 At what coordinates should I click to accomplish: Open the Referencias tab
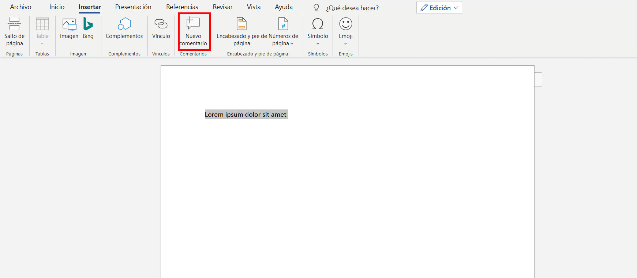[x=182, y=7]
